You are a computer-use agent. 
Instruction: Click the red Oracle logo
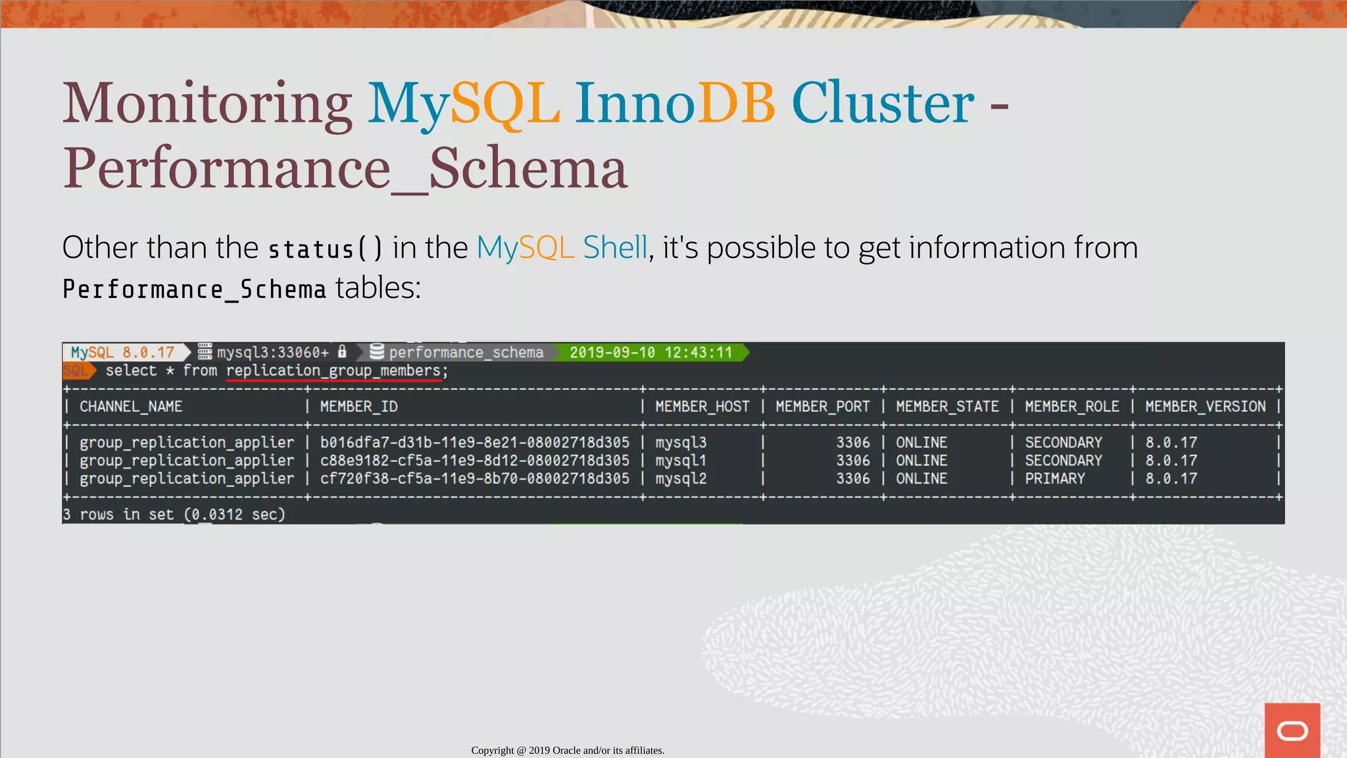click(x=1292, y=730)
